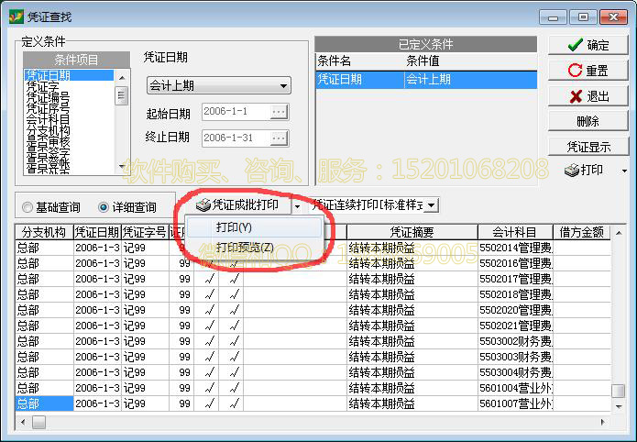The image size is (637, 442).
Task: Select 打印(Y) from the popup menu
Action: (234, 227)
